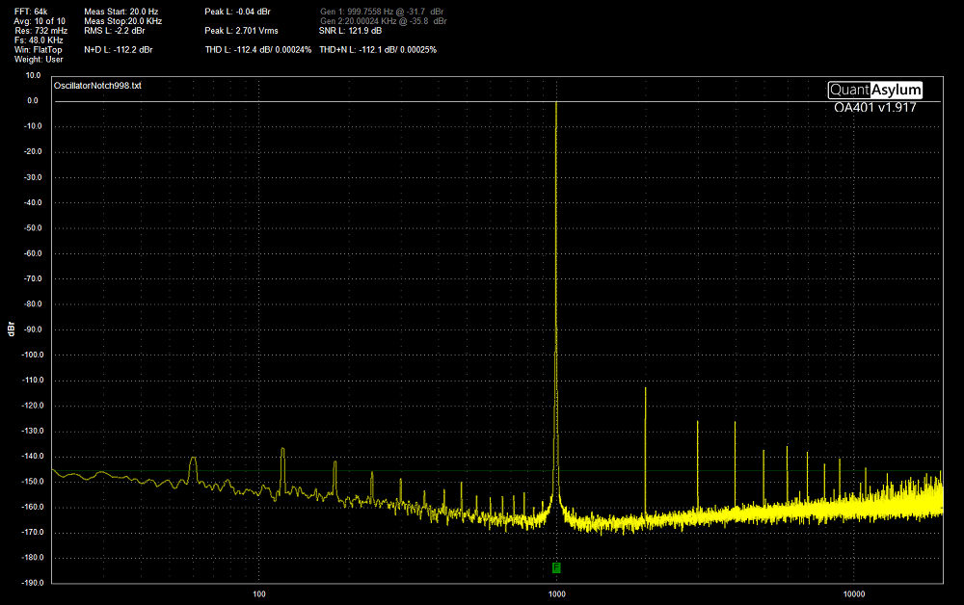The height and width of the screenshot is (605, 964).
Task: Click the green F fundamental marker
Action: click(556, 566)
